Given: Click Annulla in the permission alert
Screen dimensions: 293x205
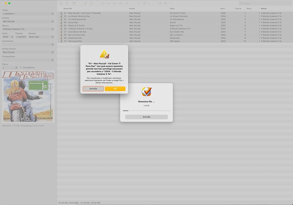Looking at the screenshot, I should click(x=93, y=88).
